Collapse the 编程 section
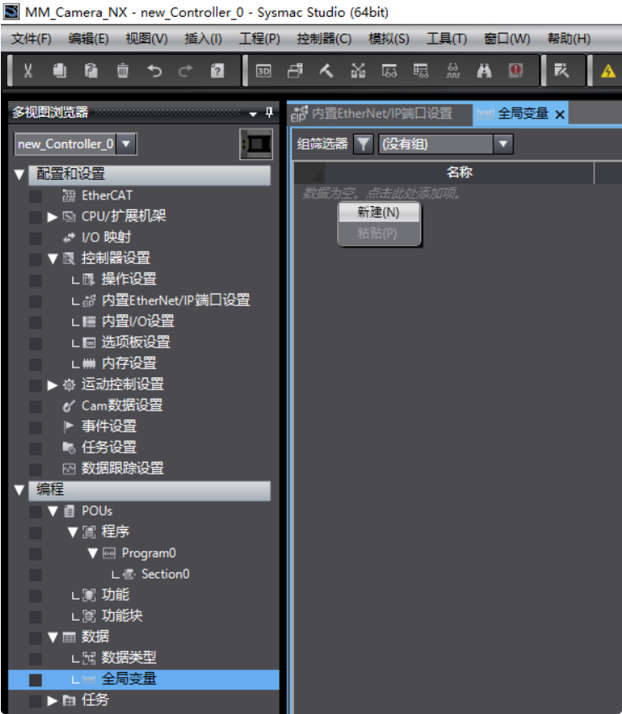Viewport: 622px width, 714px height. point(19,490)
